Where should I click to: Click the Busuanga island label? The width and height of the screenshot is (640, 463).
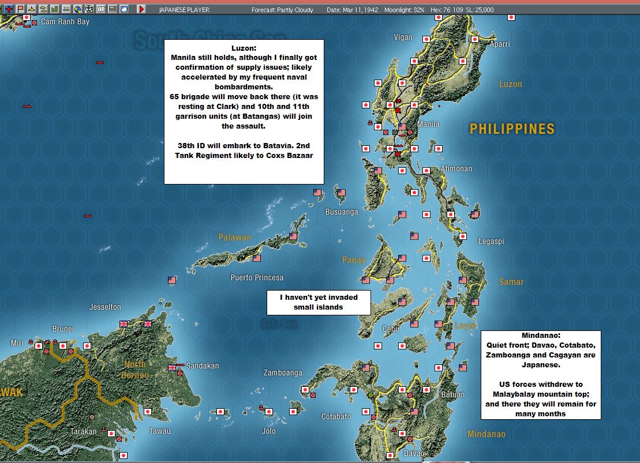pyautogui.click(x=341, y=212)
